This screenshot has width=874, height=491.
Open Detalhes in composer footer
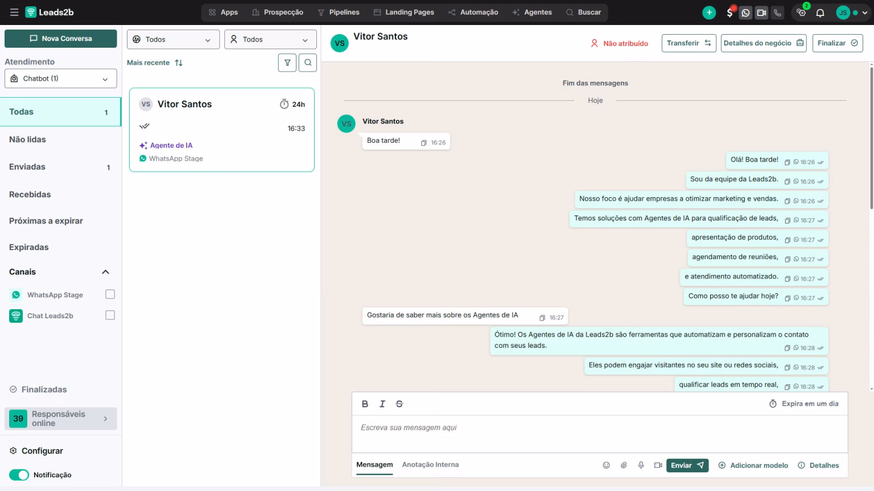pos(818,465)
